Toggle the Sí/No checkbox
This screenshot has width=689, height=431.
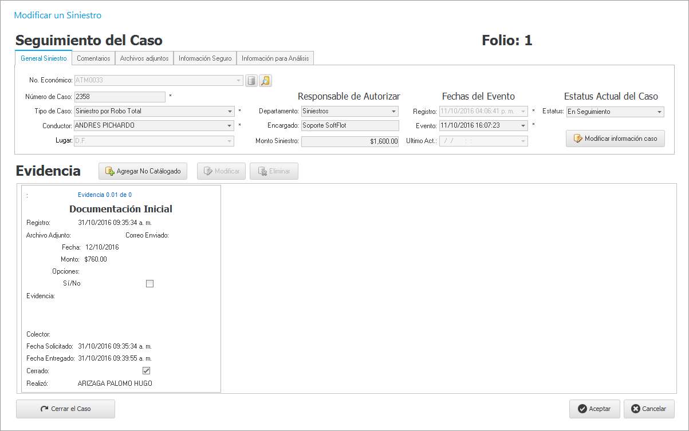[150, 283]
